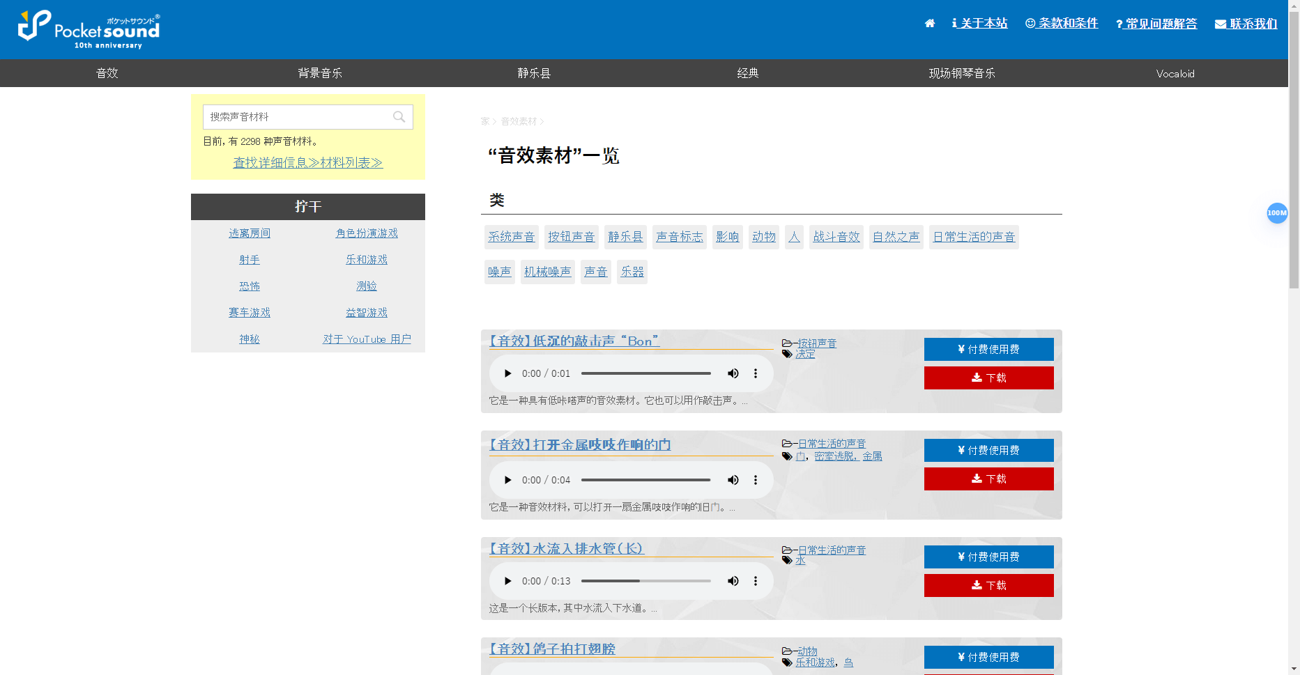Download the 'Bon' low knock sound

(x=988, y=378)
